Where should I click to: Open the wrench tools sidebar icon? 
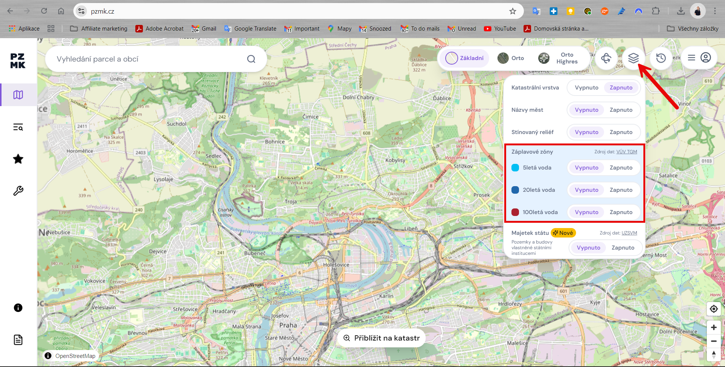(18, 191)
